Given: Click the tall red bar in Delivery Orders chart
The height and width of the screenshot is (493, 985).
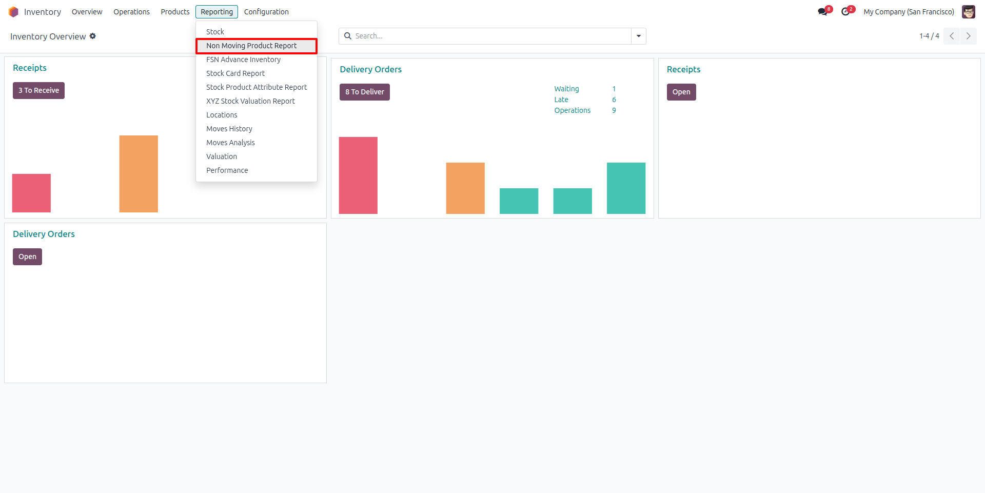Looking at the screenshot, I should point(358,175).
